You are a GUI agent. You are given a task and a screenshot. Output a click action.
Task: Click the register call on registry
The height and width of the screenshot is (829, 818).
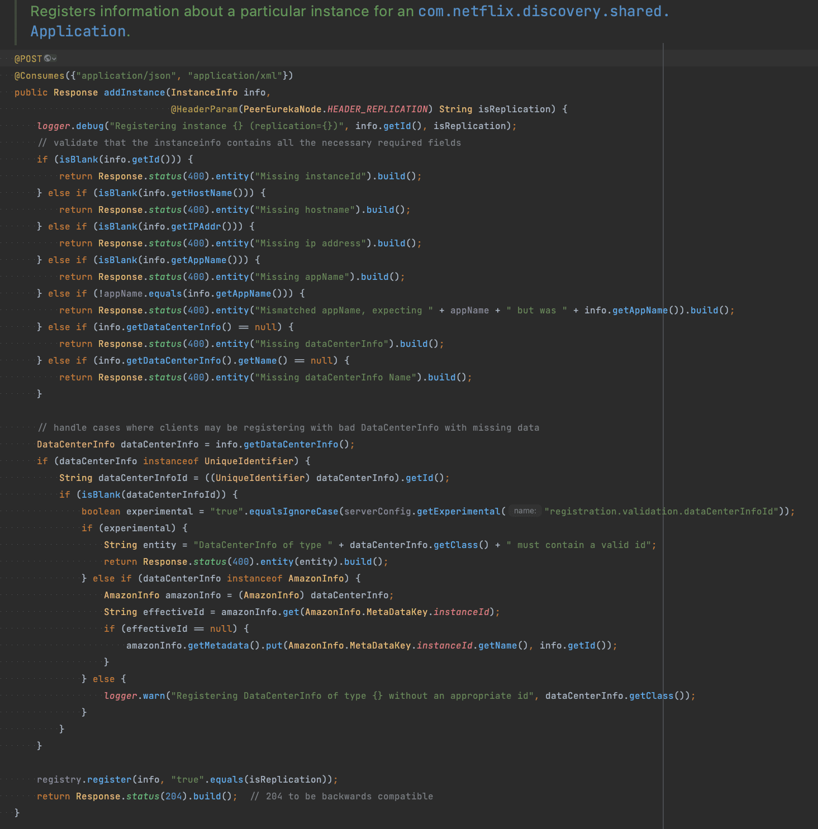click(110, 779)
